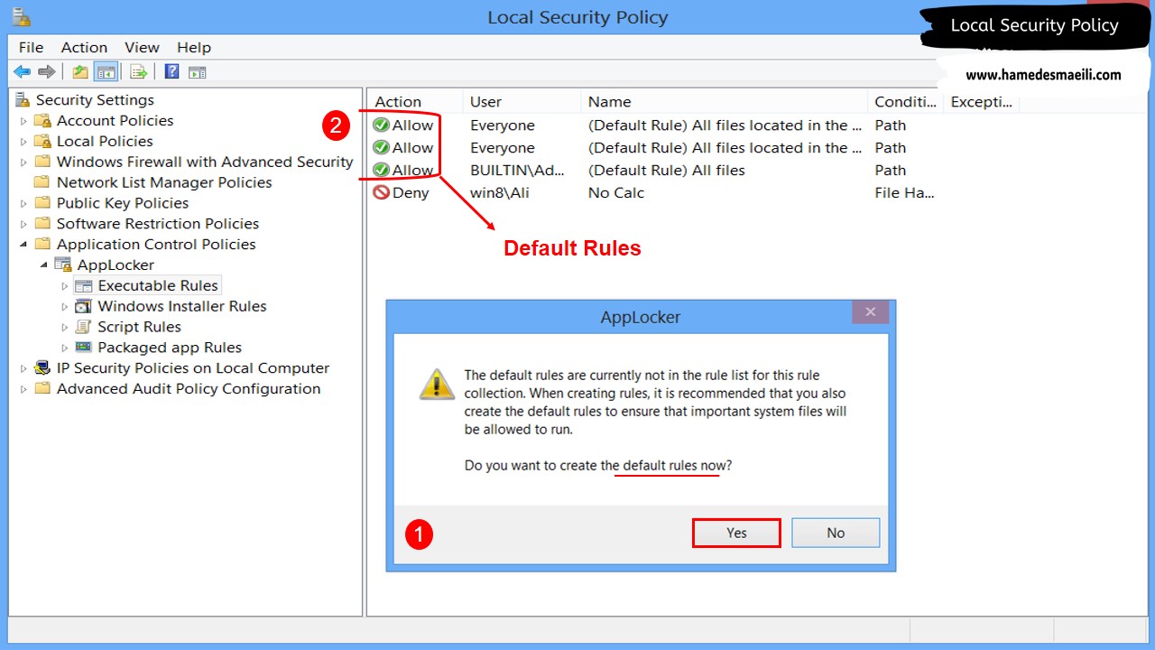Select the 'No Calc' rule name
The width and height of the screenshot is (1155, 650).
click(x=616, y=192)
